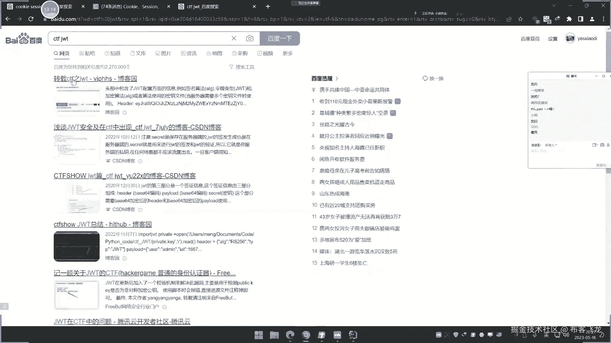Bookmark page with star icon
The width and height of the screenshot is (611, 343).
520,19
